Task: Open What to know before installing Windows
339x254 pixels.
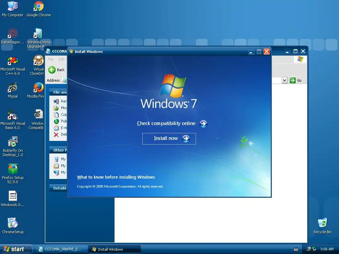Action: (116, 177)
